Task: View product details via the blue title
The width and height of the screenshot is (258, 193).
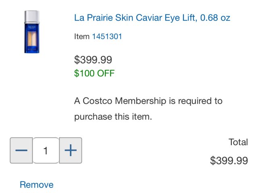Action: tap(152, 18)
